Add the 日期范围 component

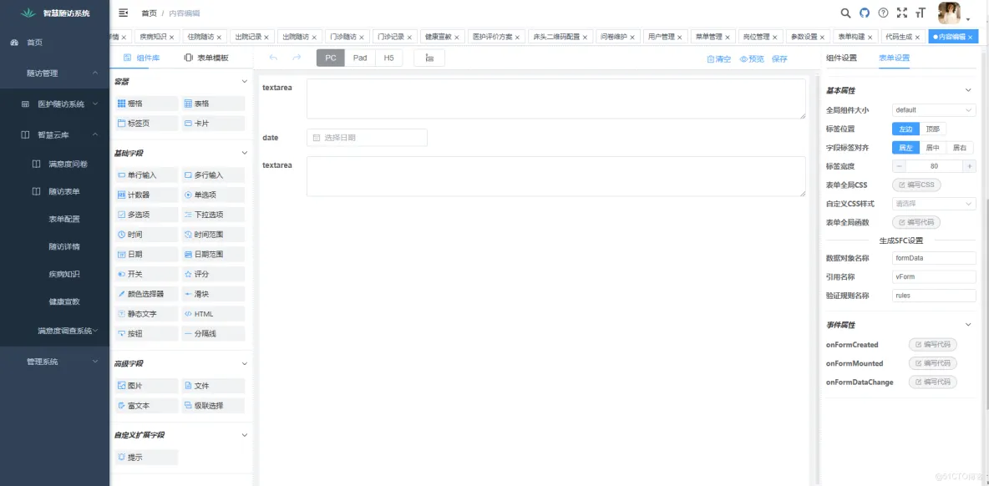pos(213,255)
